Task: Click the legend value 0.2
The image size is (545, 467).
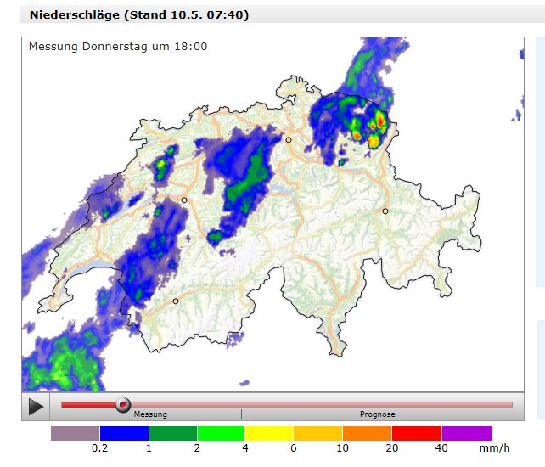Action: (x=100, y=447)
